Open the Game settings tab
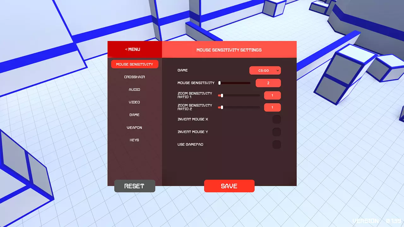This screenshot has height=227, width=404. [x=135, y=115]
